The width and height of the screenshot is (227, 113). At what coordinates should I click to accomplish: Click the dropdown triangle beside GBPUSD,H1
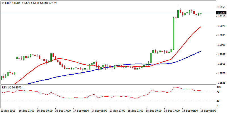[x=2, y=3]
